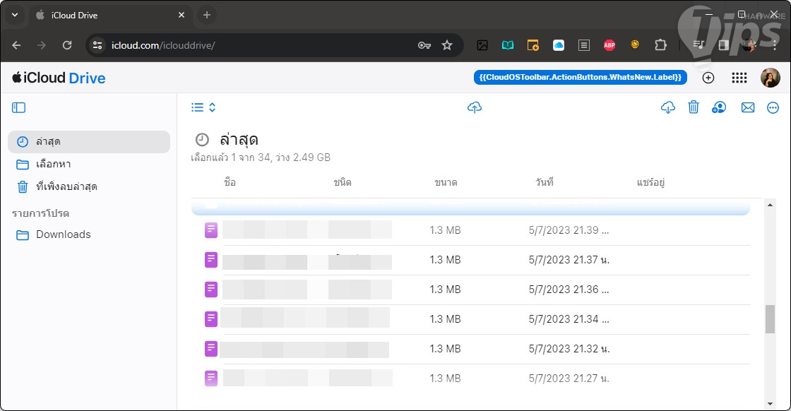Select เลือกหา in the sidebar
The width and height of the screenshot is (791, 411).
coord(89,165)
